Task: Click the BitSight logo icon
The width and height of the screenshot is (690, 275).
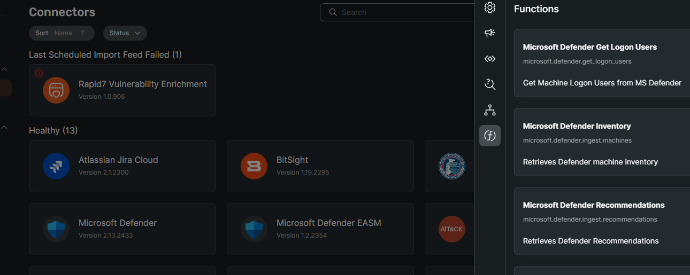Action: click(254, 166)
